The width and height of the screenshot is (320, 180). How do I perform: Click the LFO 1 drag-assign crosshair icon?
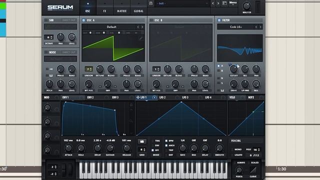138,97
